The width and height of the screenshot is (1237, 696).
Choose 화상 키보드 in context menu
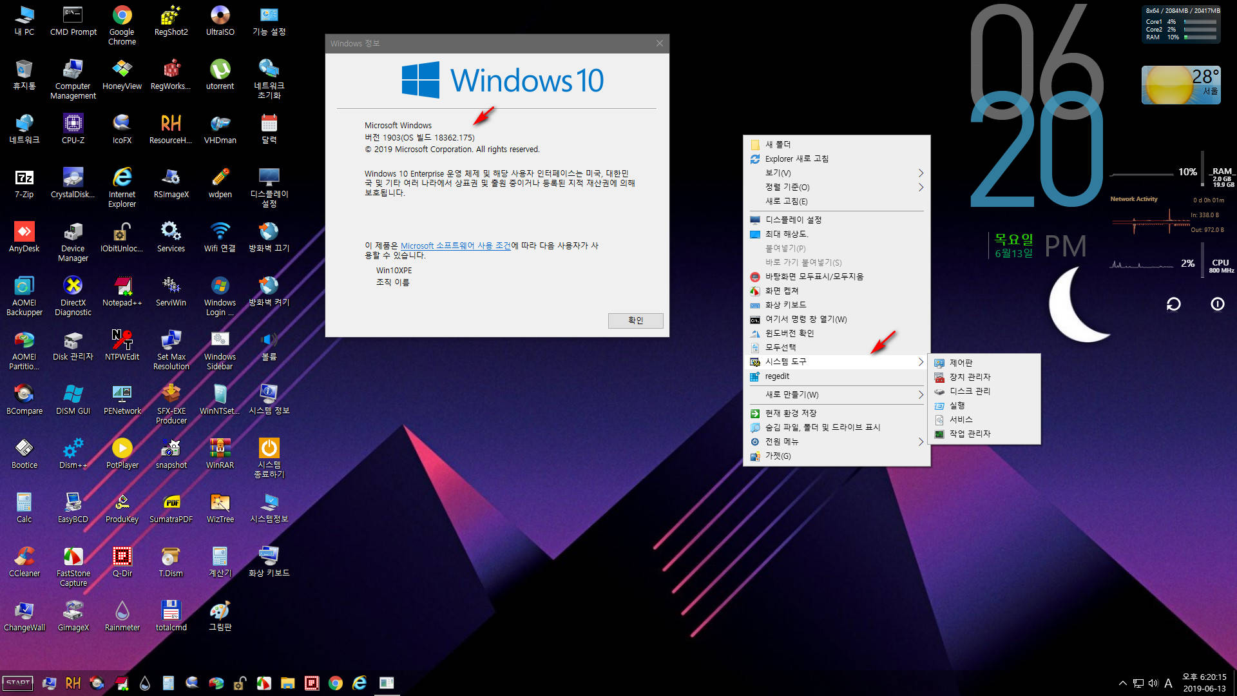[x=836, y=305]
